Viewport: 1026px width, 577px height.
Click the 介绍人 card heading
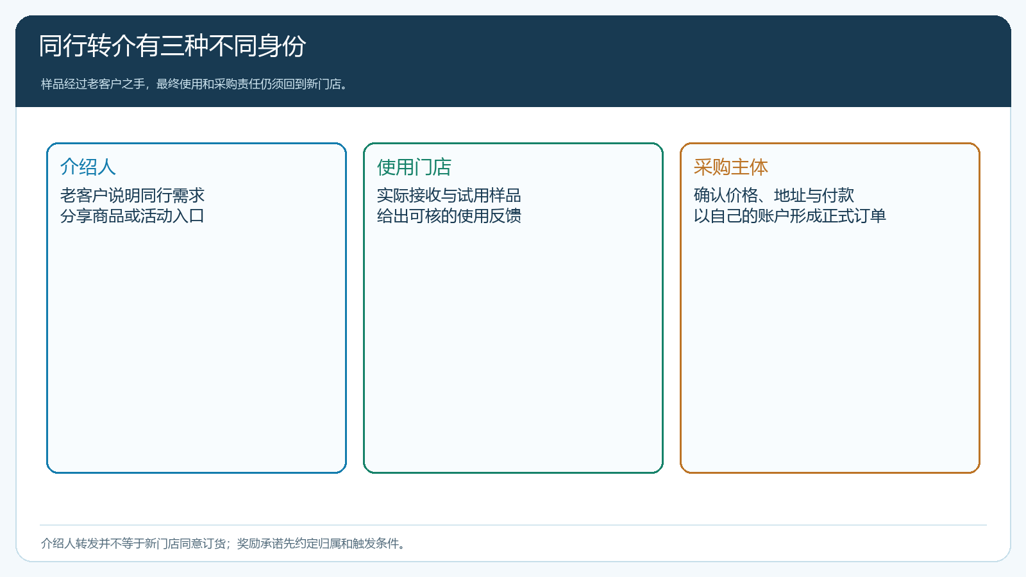[x=88, y=167]
